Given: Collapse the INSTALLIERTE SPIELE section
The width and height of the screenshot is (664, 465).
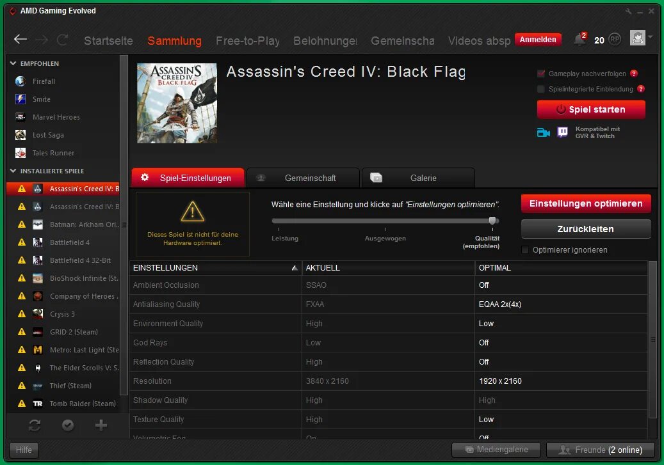Looking at the screenshot, I should [x=13, y=171].
